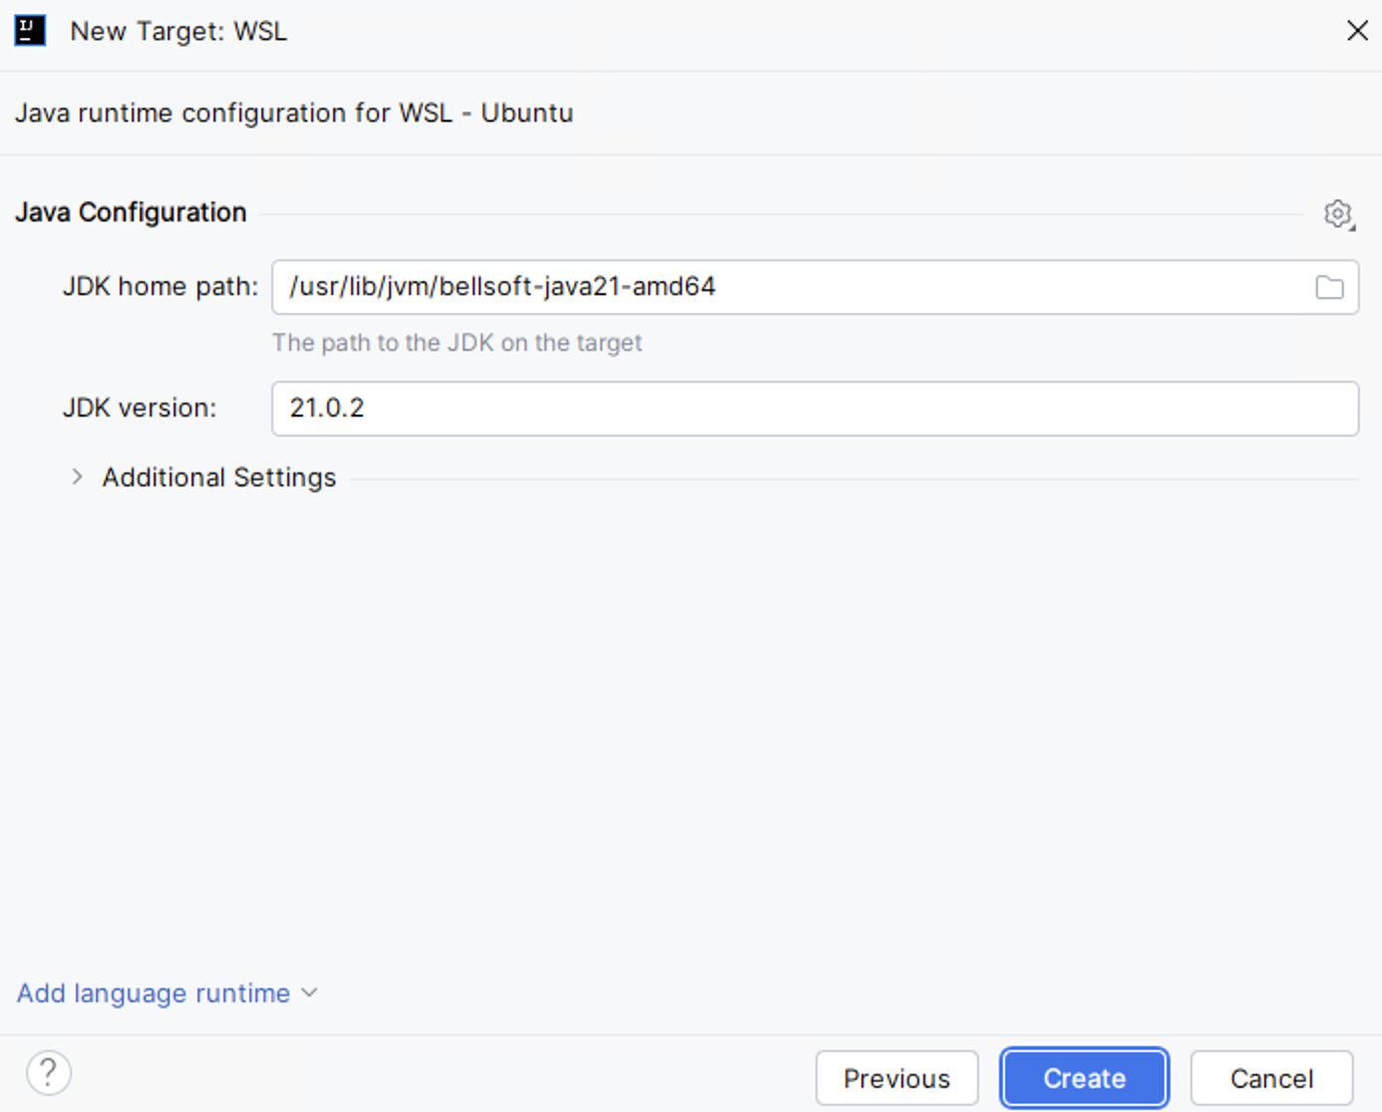Select the 21.0.2 version value
Viewport: 1382px width, 1112px height.
(326, 409)
